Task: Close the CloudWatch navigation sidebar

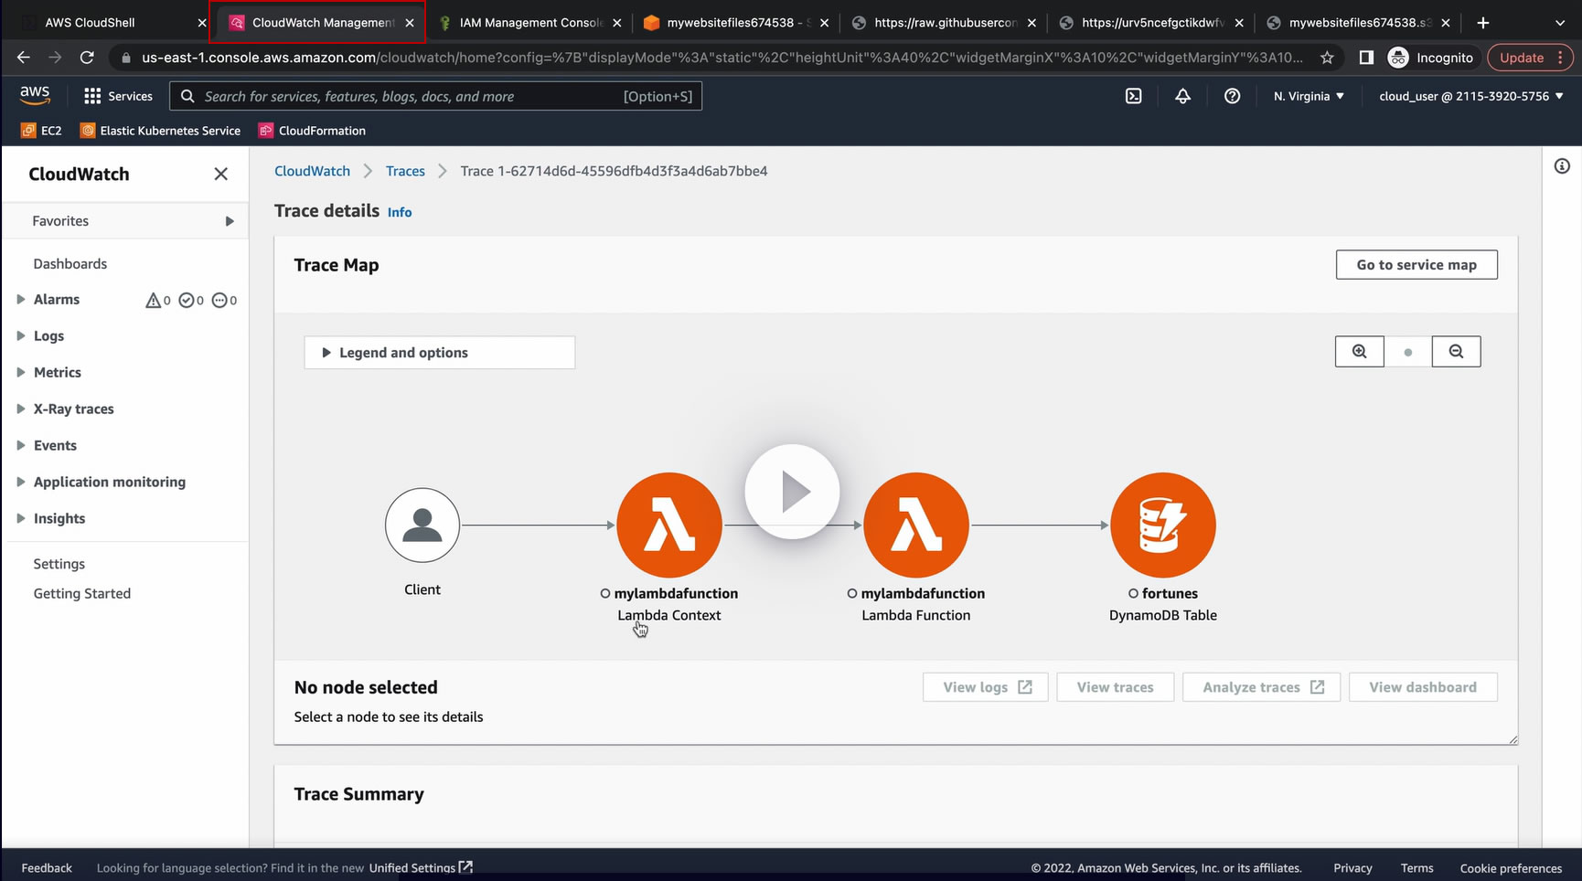Action: [x=220, y=174]
